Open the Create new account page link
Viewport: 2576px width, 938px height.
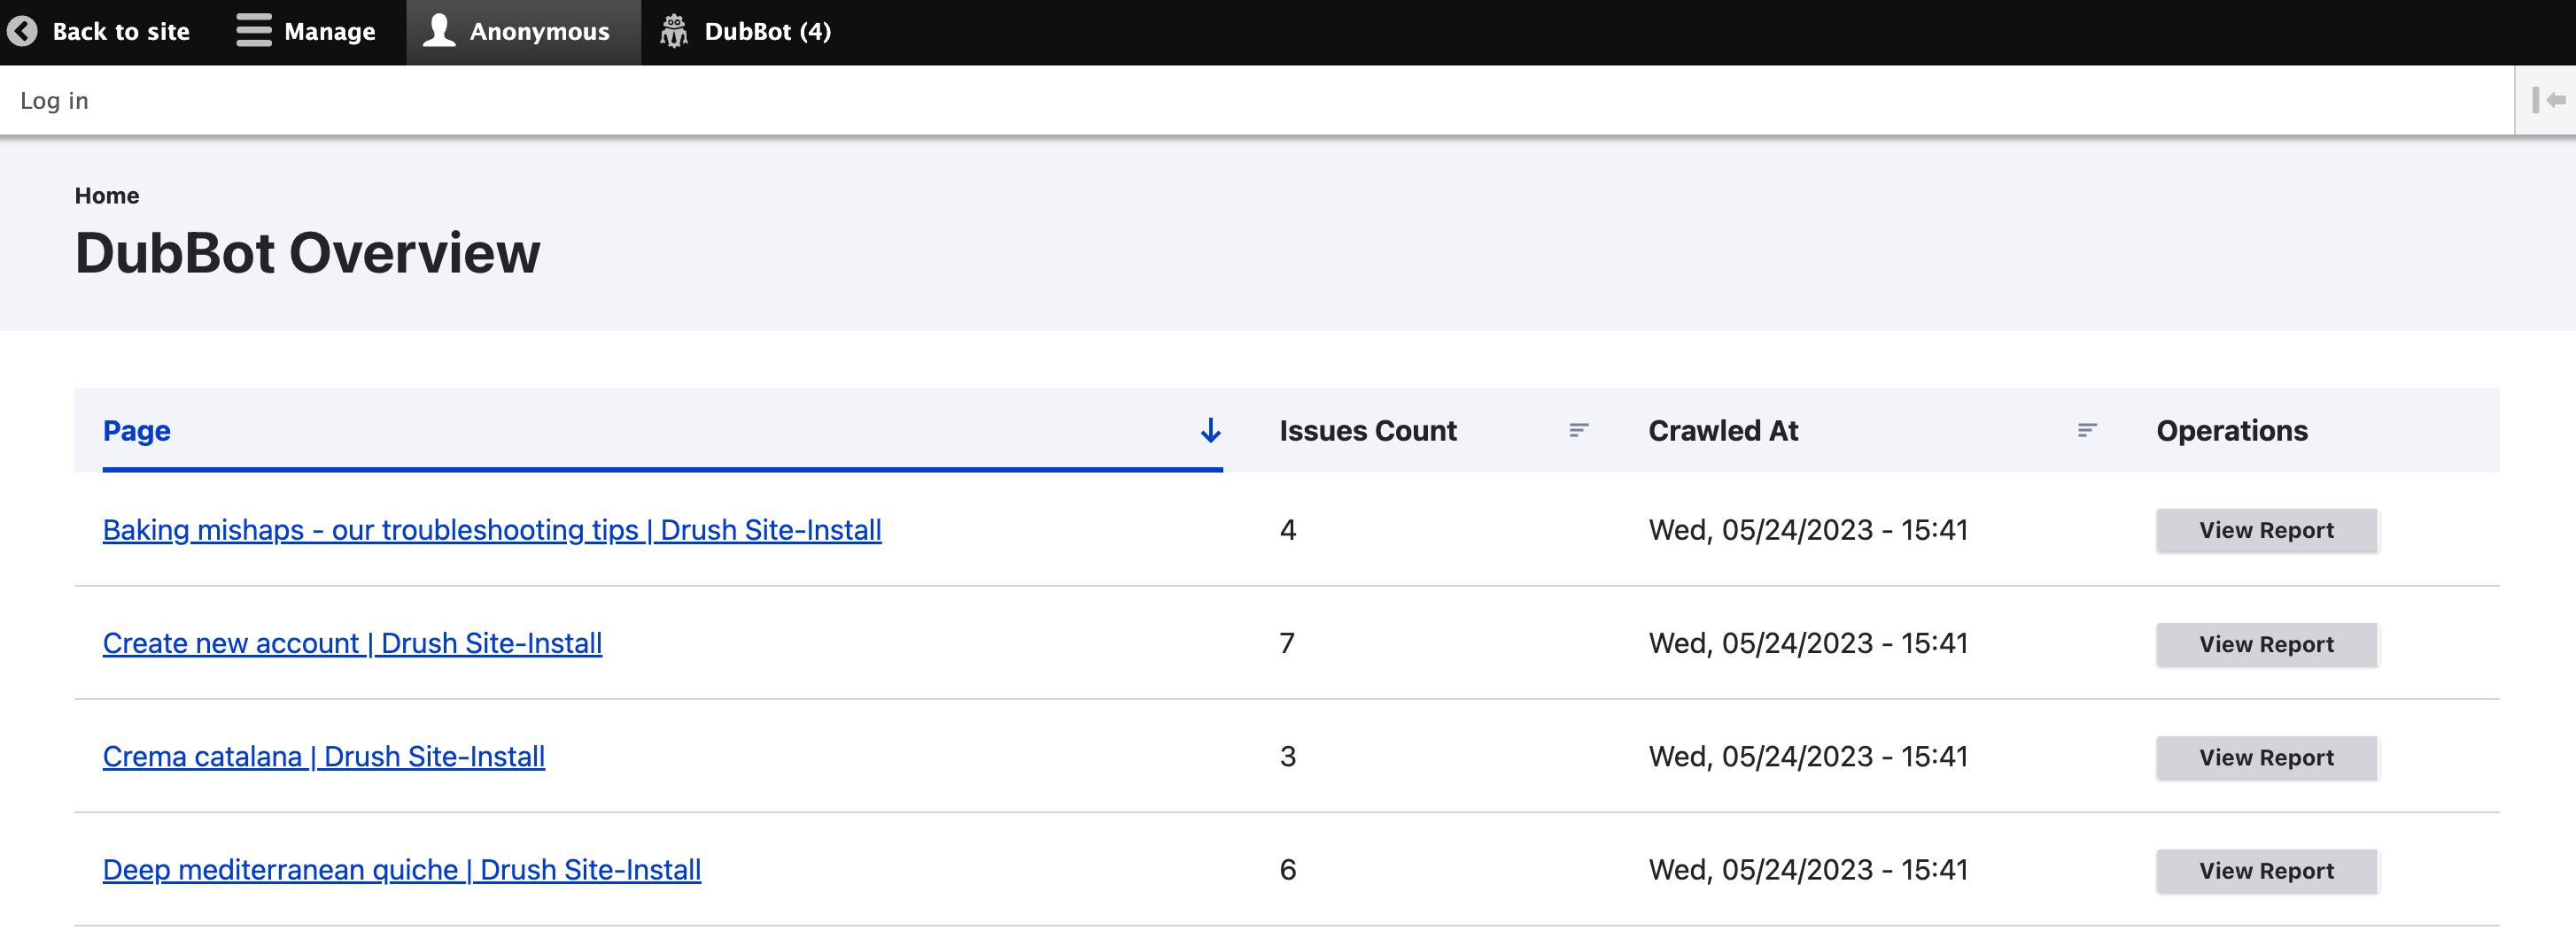coord(352,643)
